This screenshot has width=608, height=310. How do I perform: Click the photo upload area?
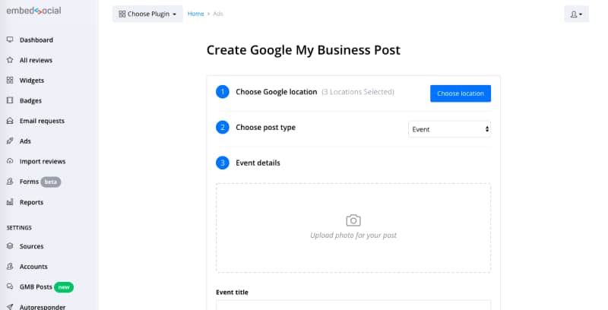coord(353,228)
